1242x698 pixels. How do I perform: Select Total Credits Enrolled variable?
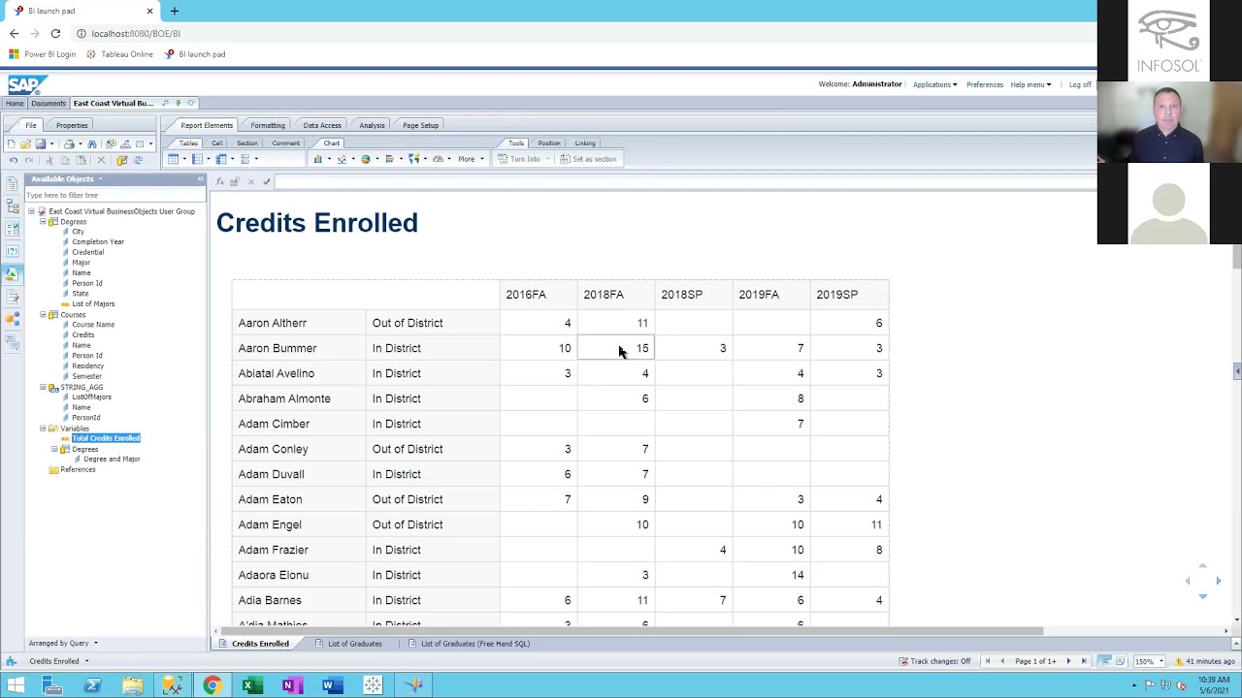click(x=106, y=438)
